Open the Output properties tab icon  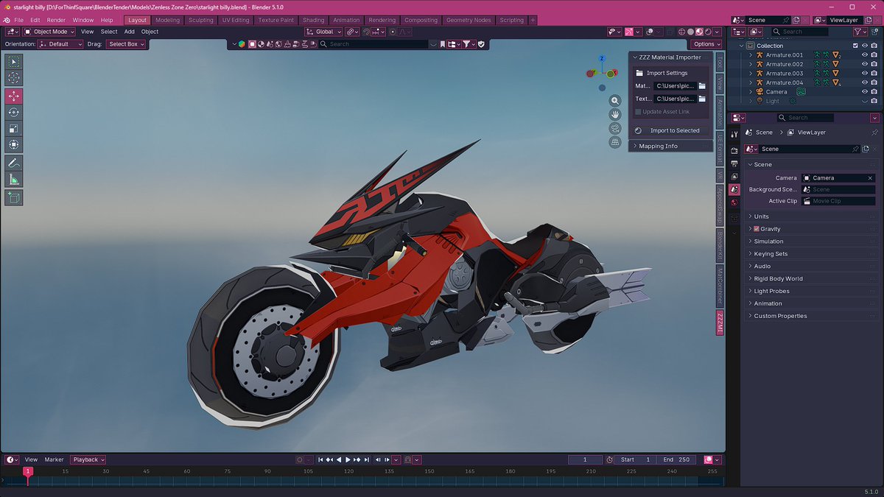click(734, 163)
